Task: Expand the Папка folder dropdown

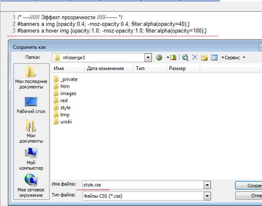Action: tap(148, 58)
